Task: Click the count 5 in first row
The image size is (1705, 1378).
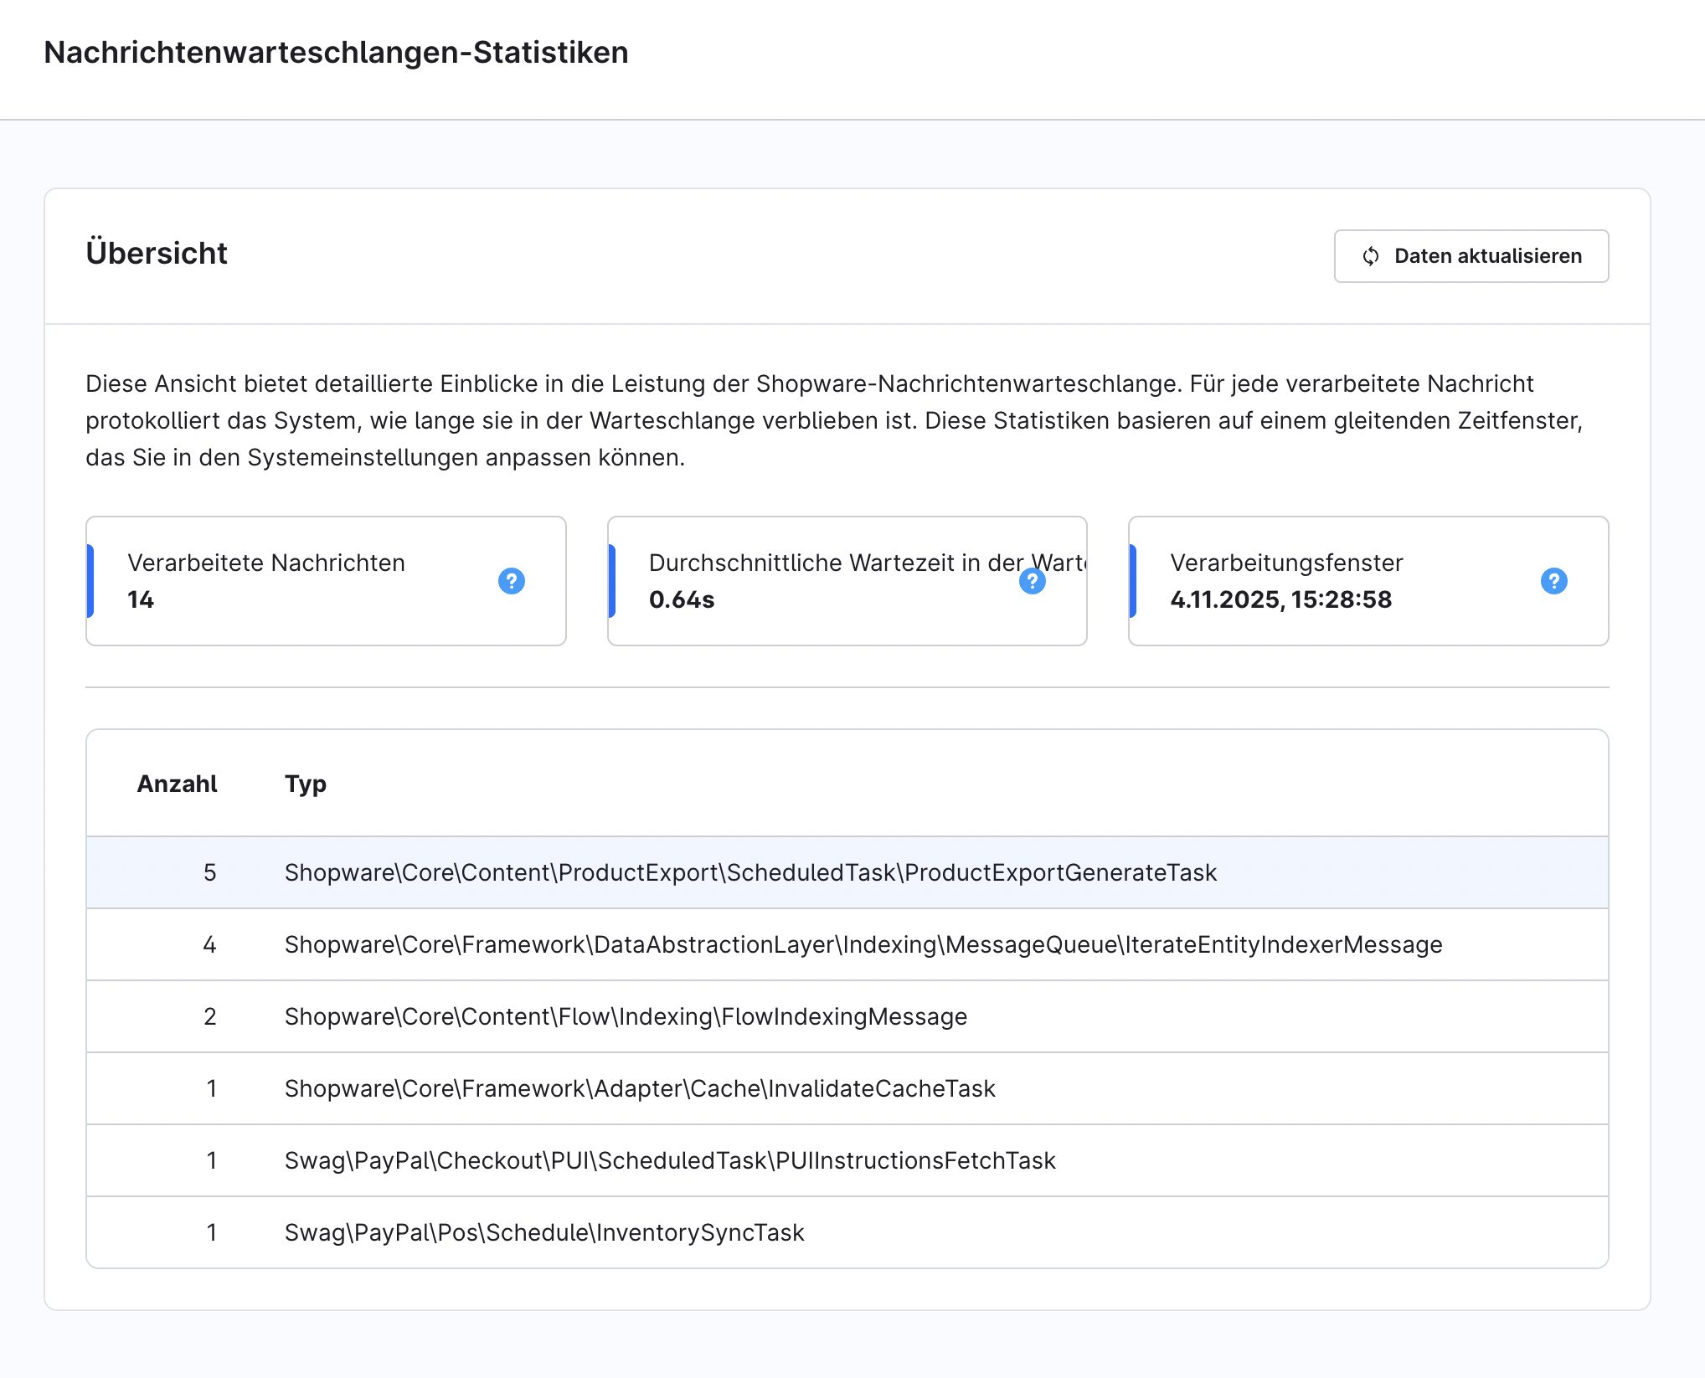Action: pyautogui.click(x=209, y=872)
